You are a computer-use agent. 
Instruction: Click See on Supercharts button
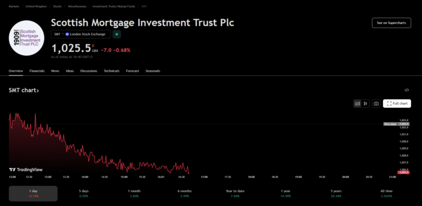391,23
